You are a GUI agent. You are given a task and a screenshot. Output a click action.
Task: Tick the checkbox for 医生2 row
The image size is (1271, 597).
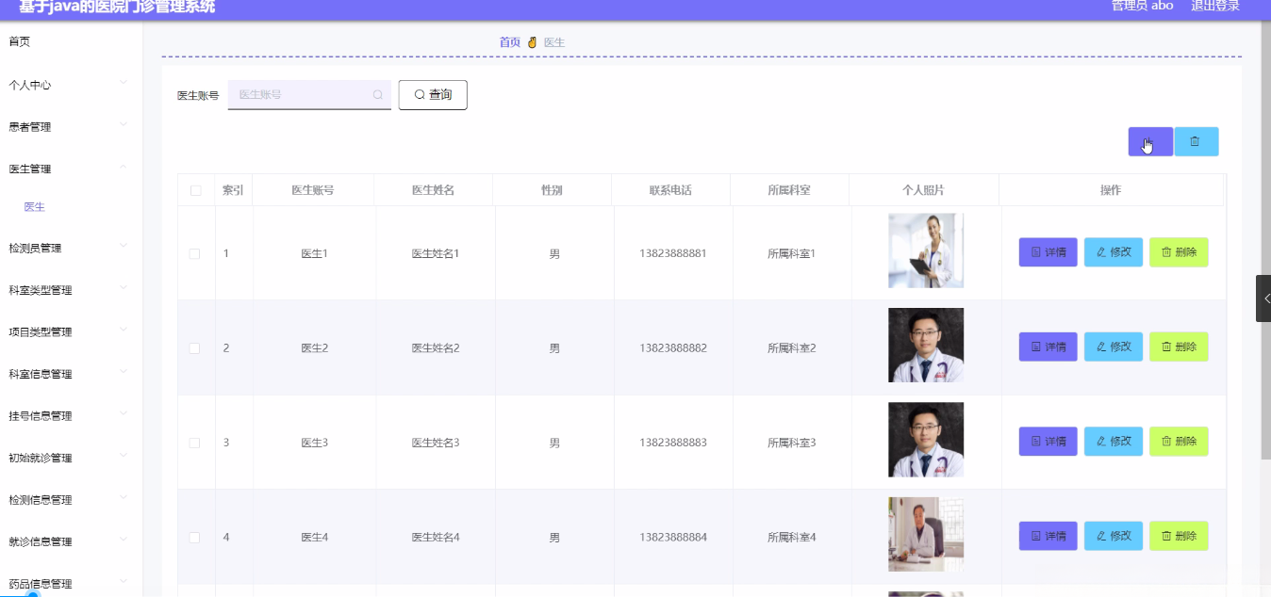[194, 348]
